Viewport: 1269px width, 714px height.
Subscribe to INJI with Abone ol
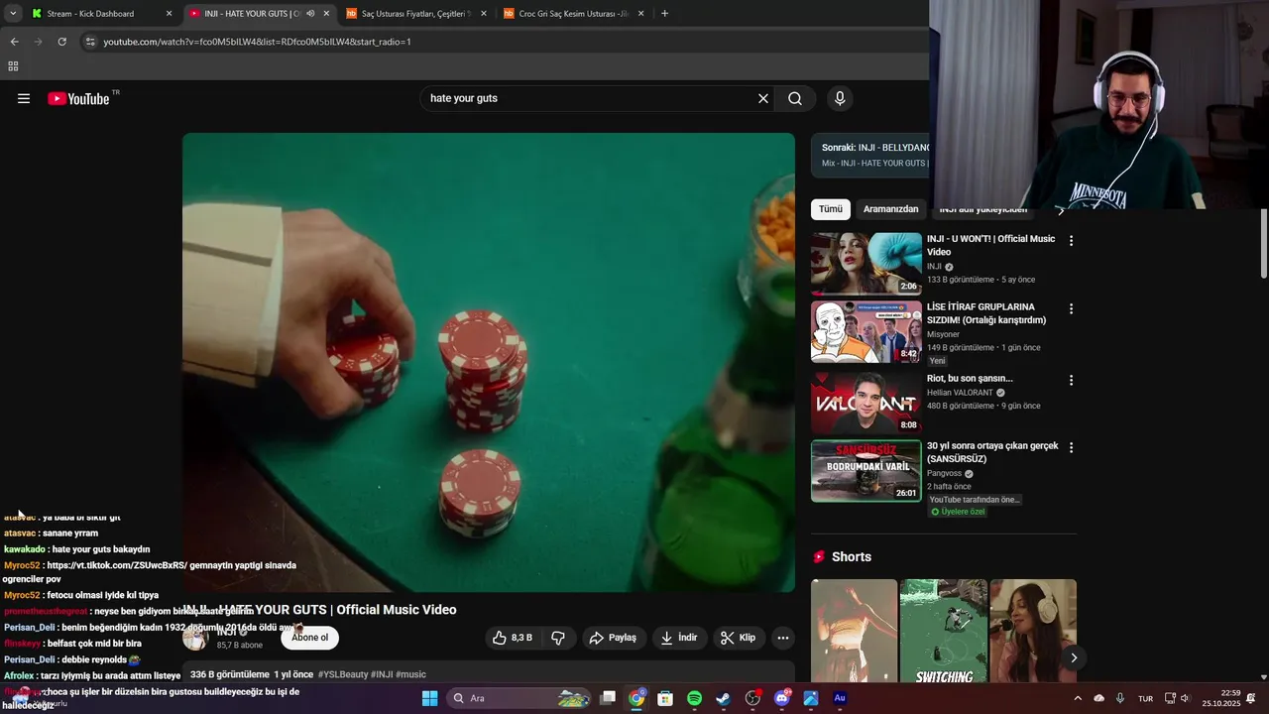point(309,638)
